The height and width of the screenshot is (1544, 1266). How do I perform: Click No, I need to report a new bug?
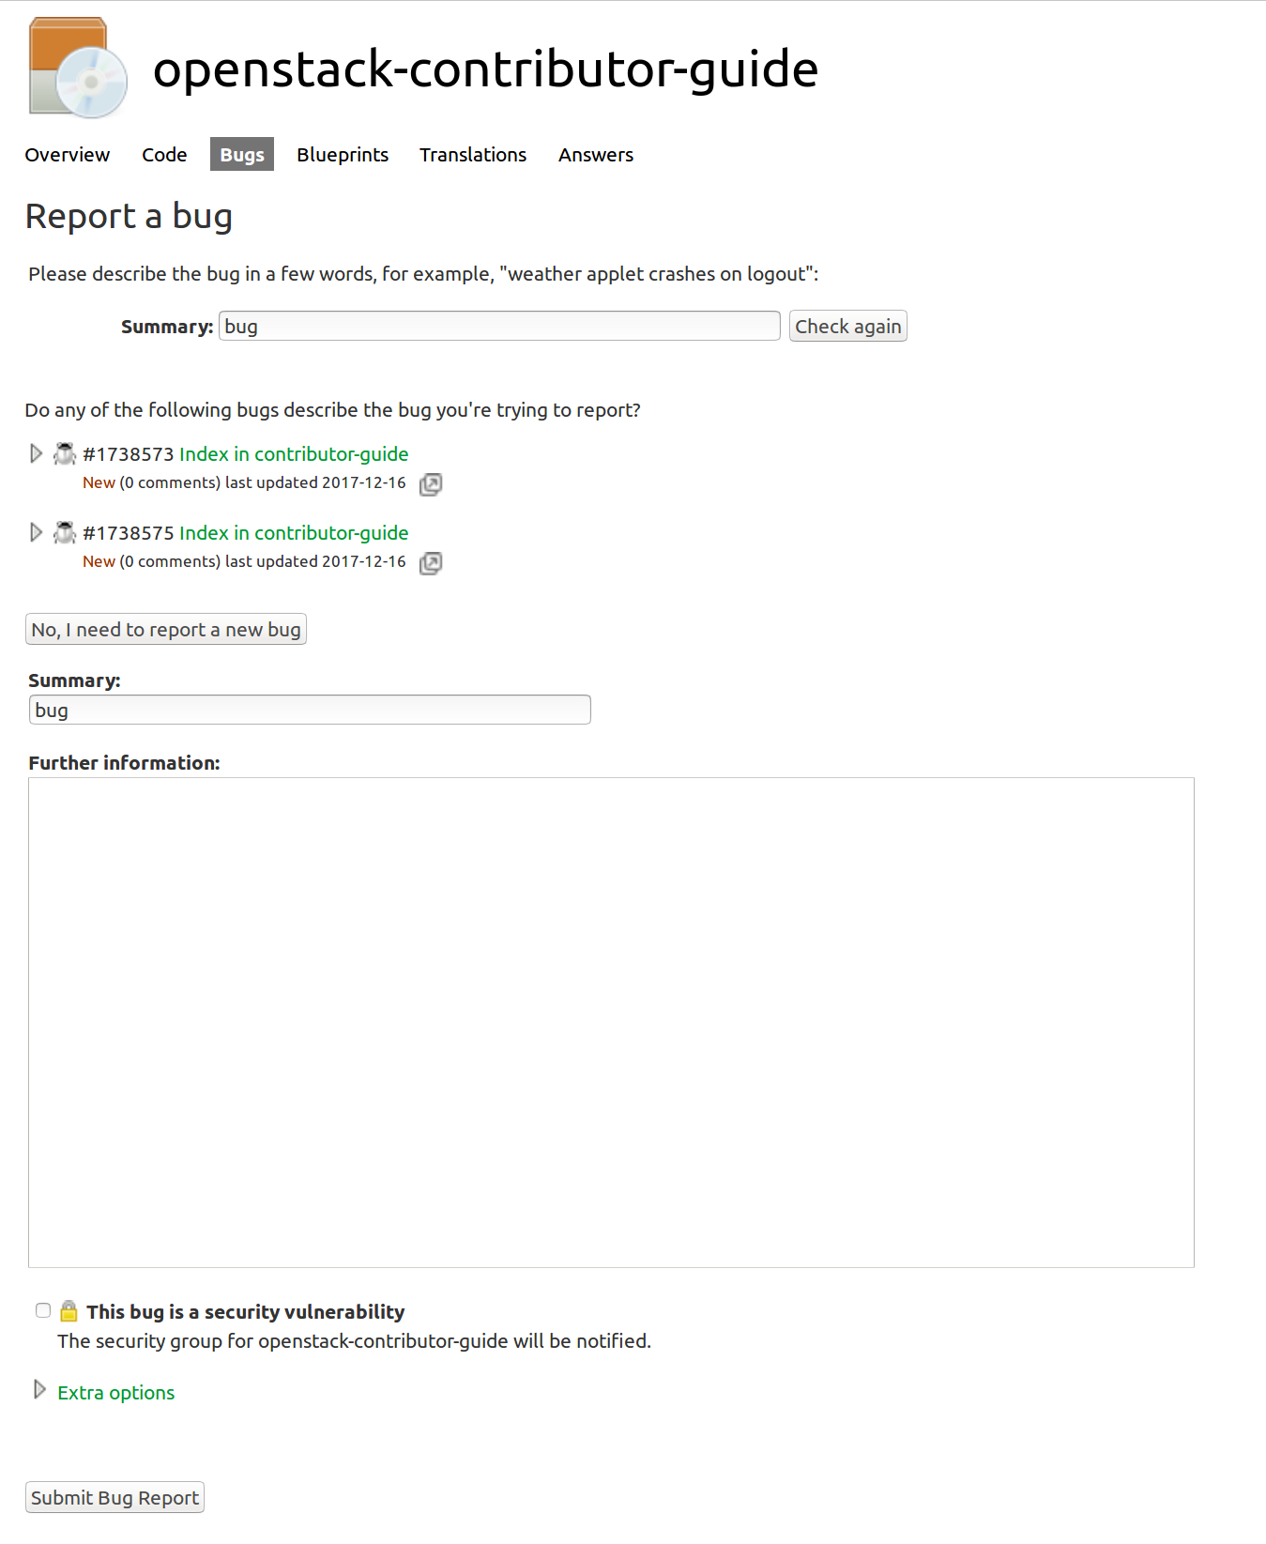coord(166,630)
